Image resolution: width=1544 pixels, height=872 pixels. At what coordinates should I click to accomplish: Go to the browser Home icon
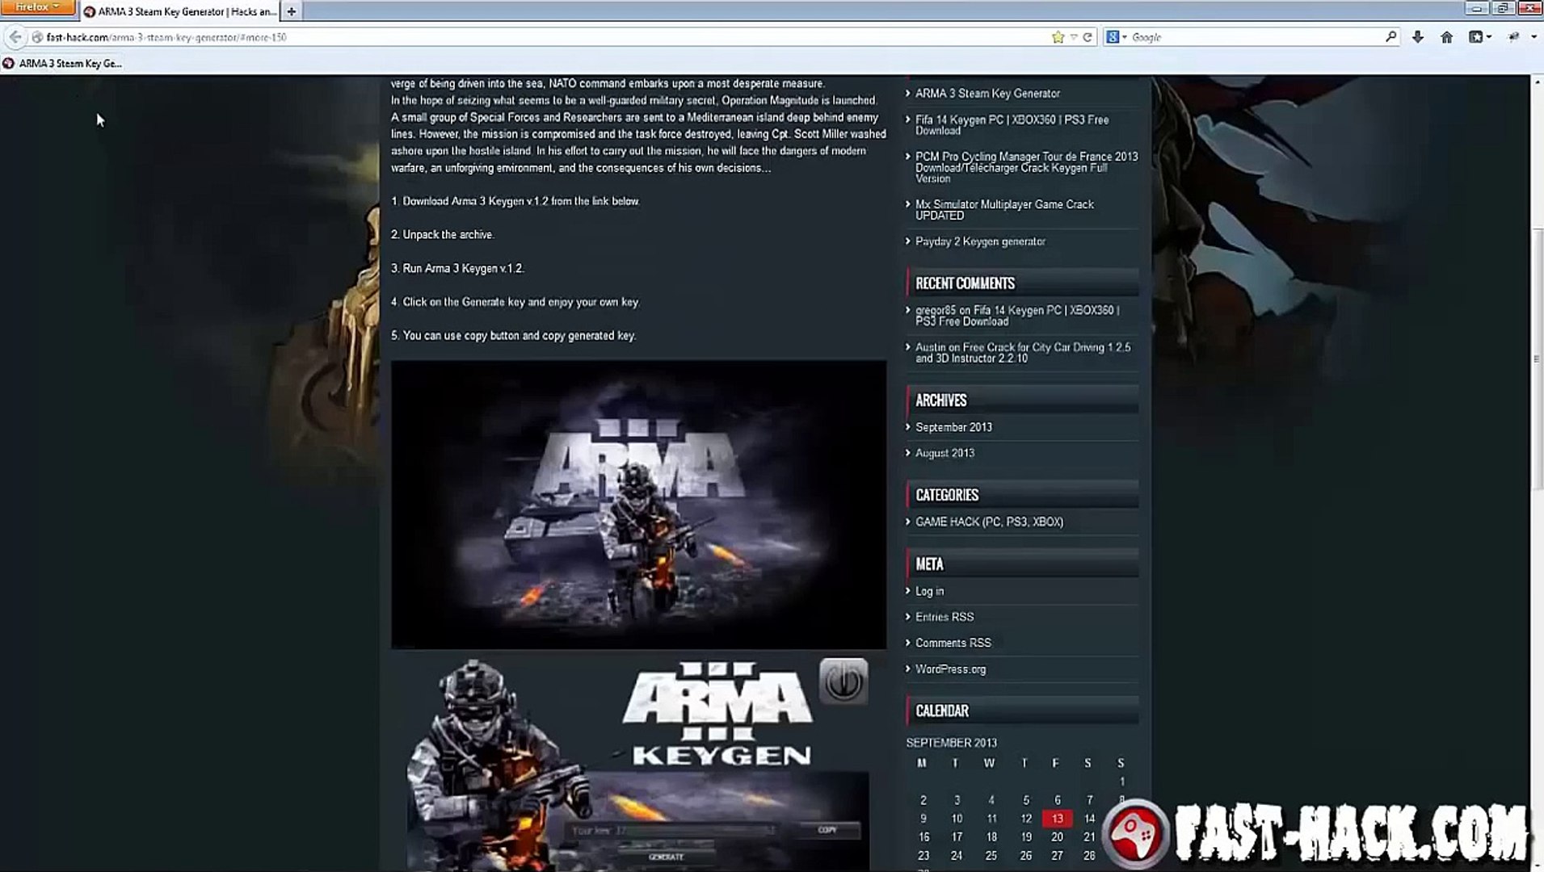(1446, 37)
